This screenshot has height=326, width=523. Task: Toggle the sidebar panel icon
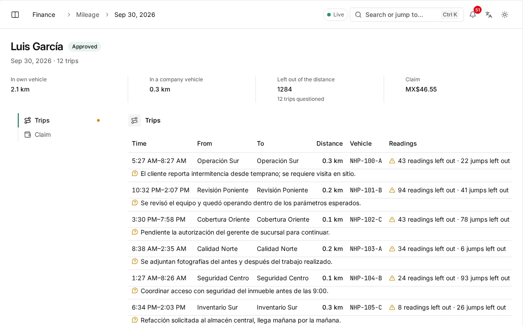(x=15, y=15)
